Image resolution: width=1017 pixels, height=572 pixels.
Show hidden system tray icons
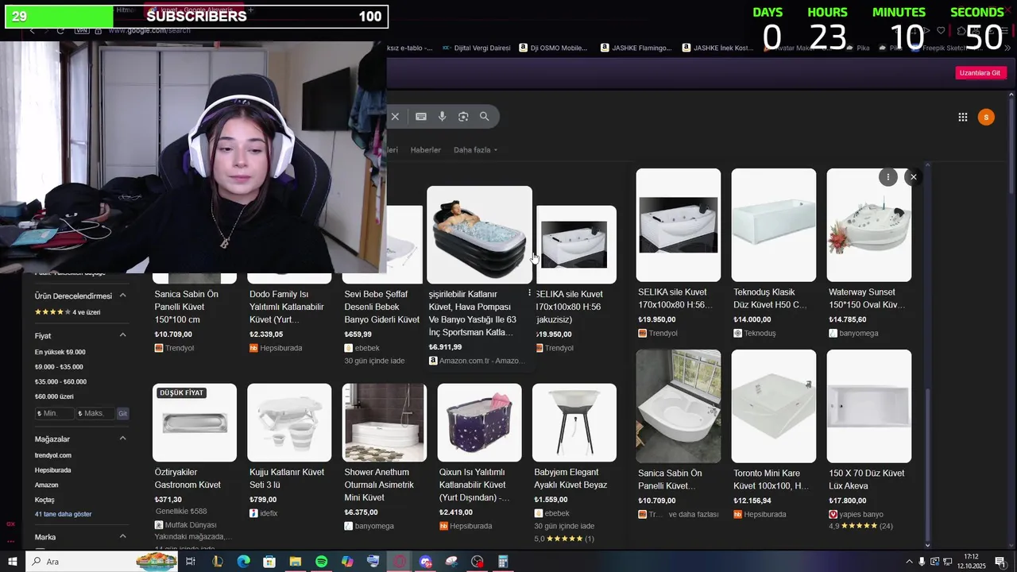pos(909,562)
